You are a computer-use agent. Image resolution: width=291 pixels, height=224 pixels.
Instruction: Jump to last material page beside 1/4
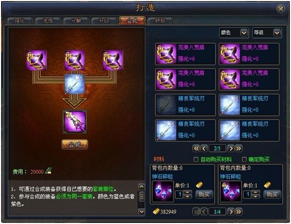239,212
